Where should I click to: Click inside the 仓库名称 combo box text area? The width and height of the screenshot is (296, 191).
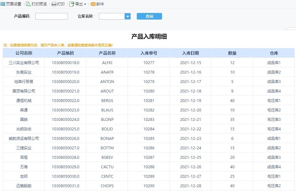point(112,16)
